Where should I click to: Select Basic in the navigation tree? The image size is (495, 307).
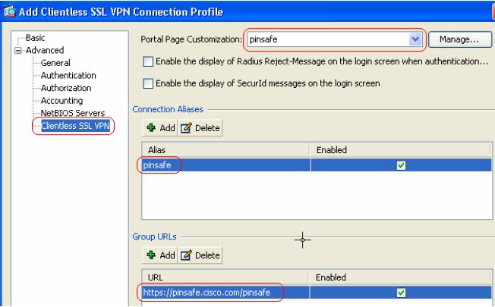[x=35, y=38]
